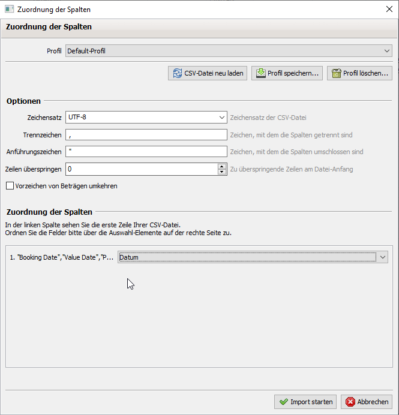This screenshot has width=399, height=415.
Task: Click the window icon in title bar
Action: click(9, 9)
